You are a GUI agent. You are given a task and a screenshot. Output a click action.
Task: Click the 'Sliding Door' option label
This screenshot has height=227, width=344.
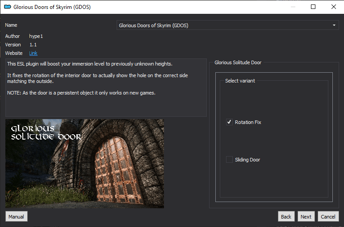click(x=248, y=160)
